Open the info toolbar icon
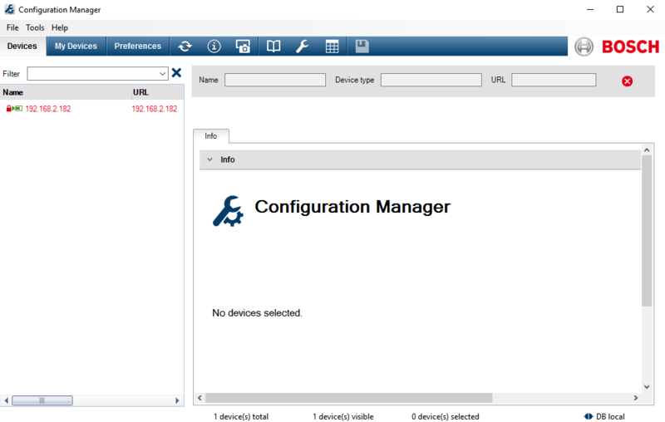Image resolution: width=665 pixels, height=422 pixels. click(214, 47)
